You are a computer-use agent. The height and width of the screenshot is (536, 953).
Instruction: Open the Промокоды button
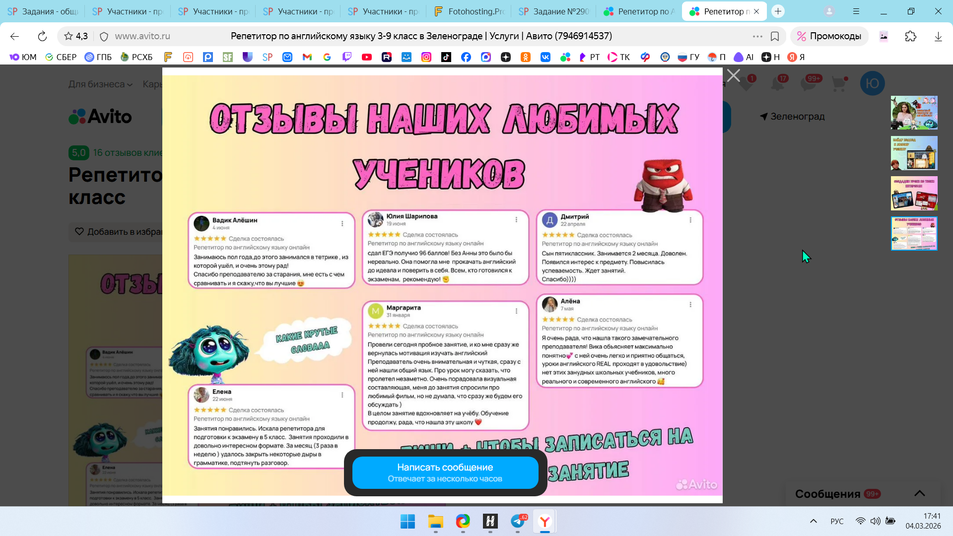point(829,36)
